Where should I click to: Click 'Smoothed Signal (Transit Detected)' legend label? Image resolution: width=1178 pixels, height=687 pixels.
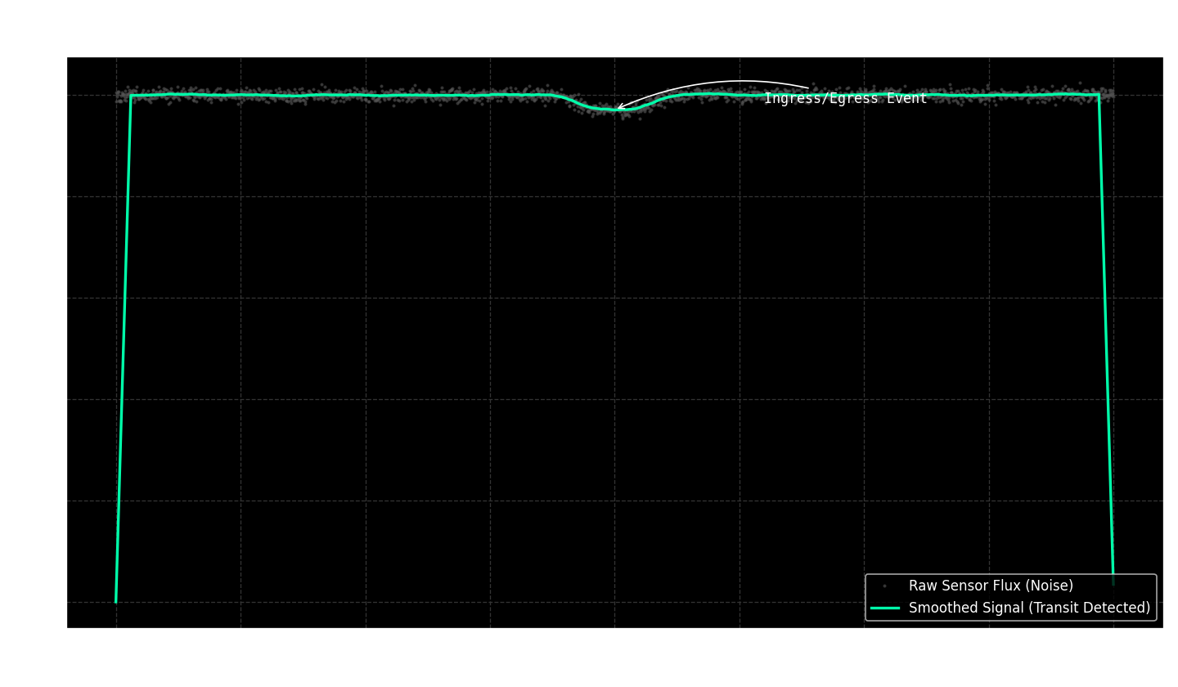(1029, 608)
